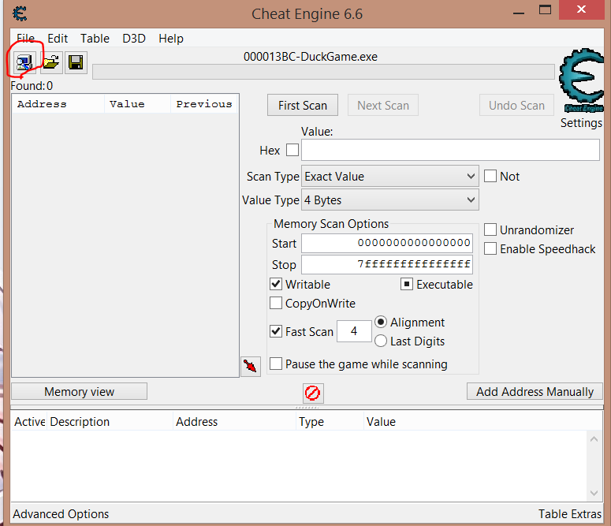
Task: Start a First Scan
Action: coord(303,105)
